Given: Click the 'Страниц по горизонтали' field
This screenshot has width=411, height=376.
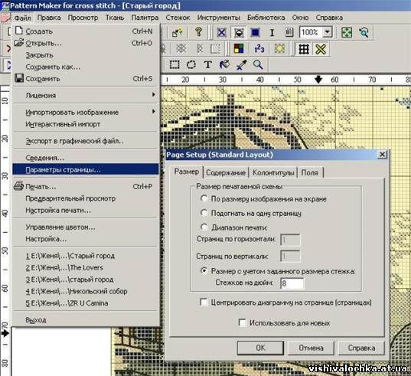Looking at the screenshot, I should tap(290, 240).
